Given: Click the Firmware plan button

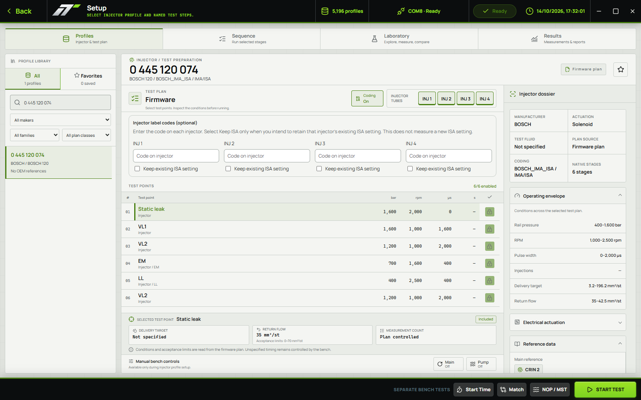Looking at the screenshot, I should (584, 69).
